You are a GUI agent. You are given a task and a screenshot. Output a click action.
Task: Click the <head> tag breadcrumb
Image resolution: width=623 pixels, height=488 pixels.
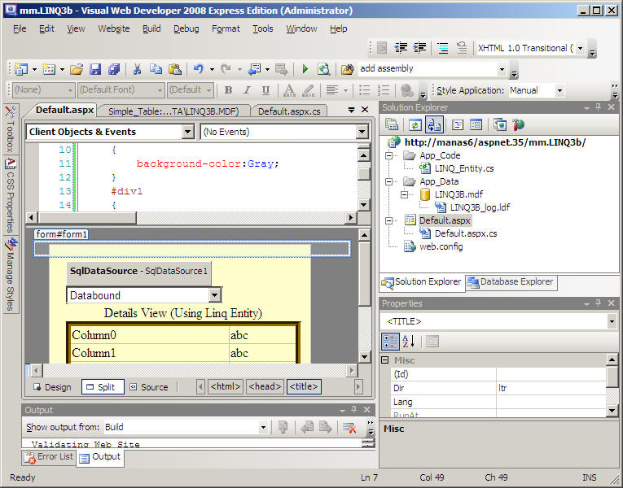265,386
